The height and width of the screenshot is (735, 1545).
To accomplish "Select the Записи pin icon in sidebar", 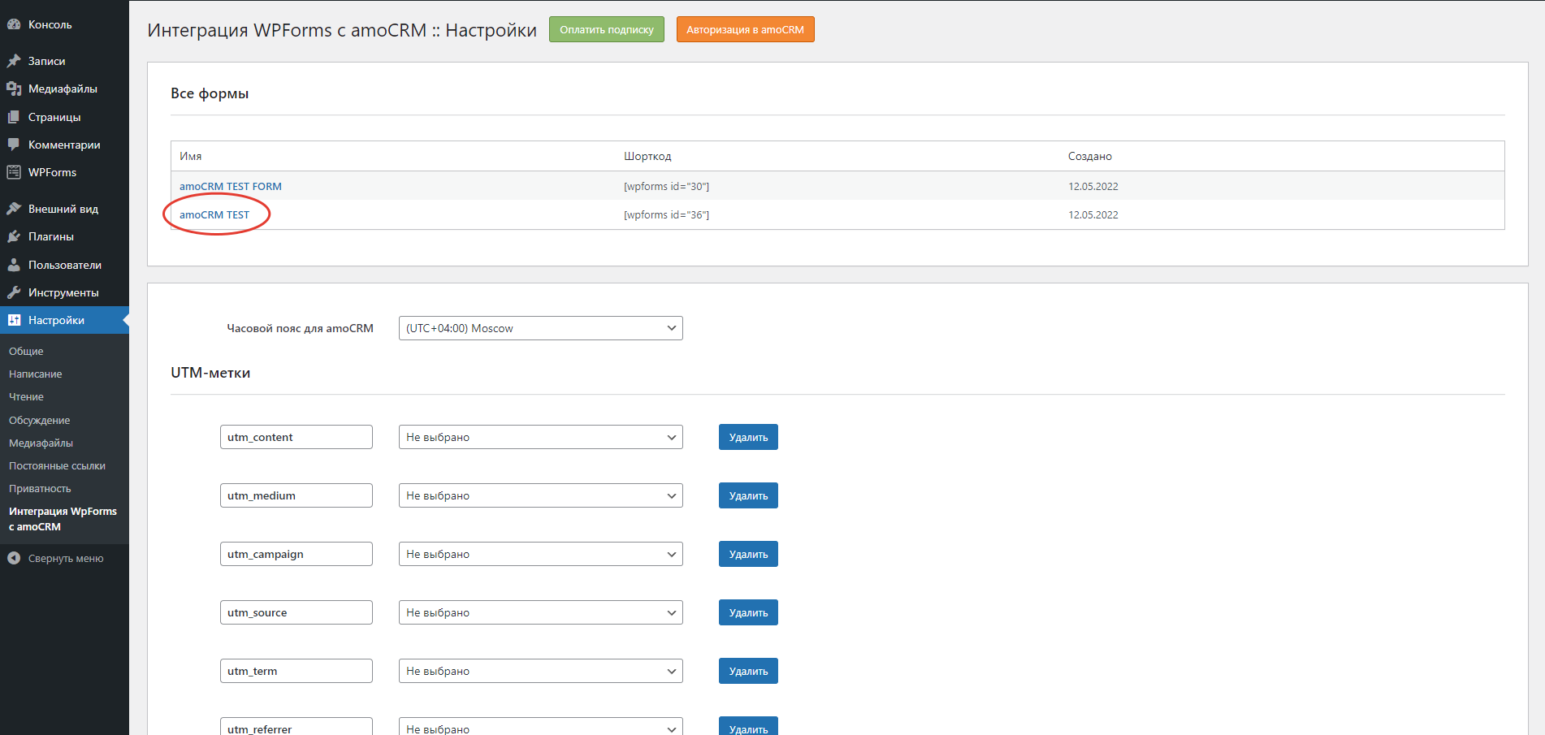I will pyautogui.click(x=14, y=60).
